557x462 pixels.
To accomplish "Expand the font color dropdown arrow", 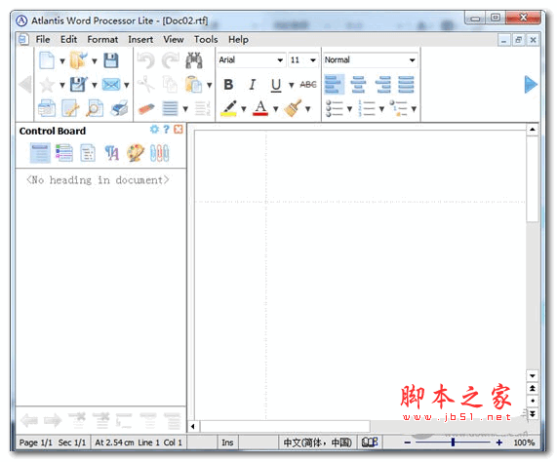I will coord(276,108).
